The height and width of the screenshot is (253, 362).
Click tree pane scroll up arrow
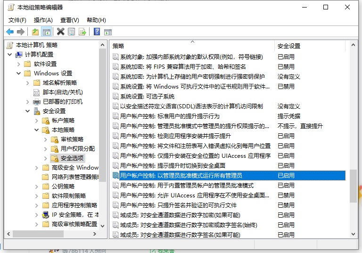point(103,45)
